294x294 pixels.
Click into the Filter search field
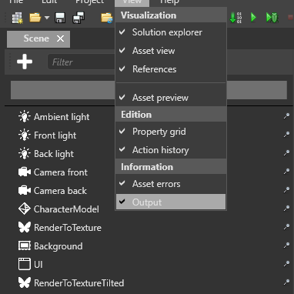pyautogui.click(x=82, y=62)
